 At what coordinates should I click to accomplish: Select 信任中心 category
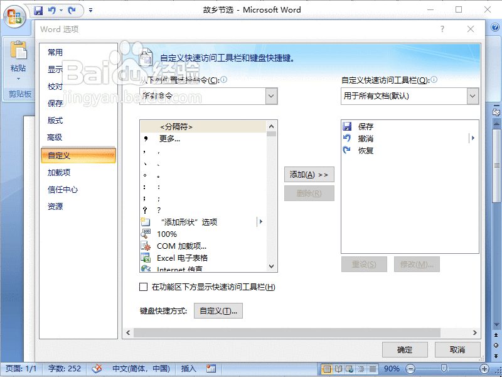point(63,190)
